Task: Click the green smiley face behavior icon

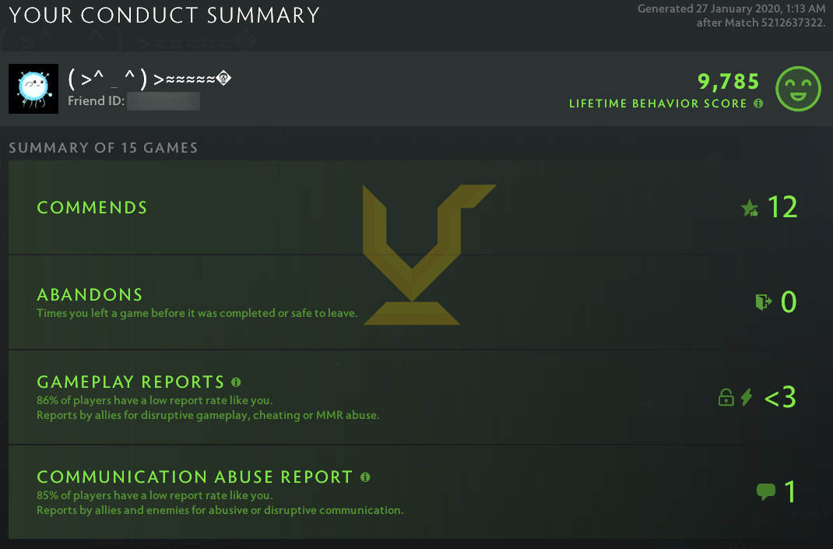Action: [799, 88]
